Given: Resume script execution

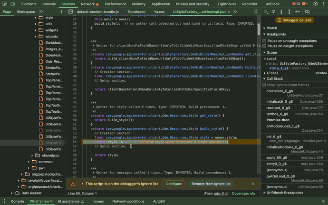Looking at the screenshot, I should tap(265, 12).
